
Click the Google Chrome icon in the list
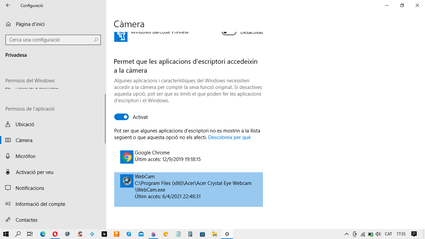coord(127,157)
